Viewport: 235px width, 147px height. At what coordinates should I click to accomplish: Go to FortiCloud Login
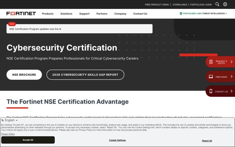pos(201,5)
